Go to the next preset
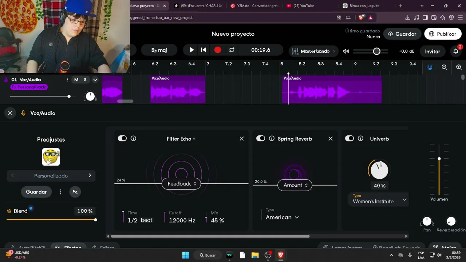Viewport: 466px width, 262px height. coord(90,175)
